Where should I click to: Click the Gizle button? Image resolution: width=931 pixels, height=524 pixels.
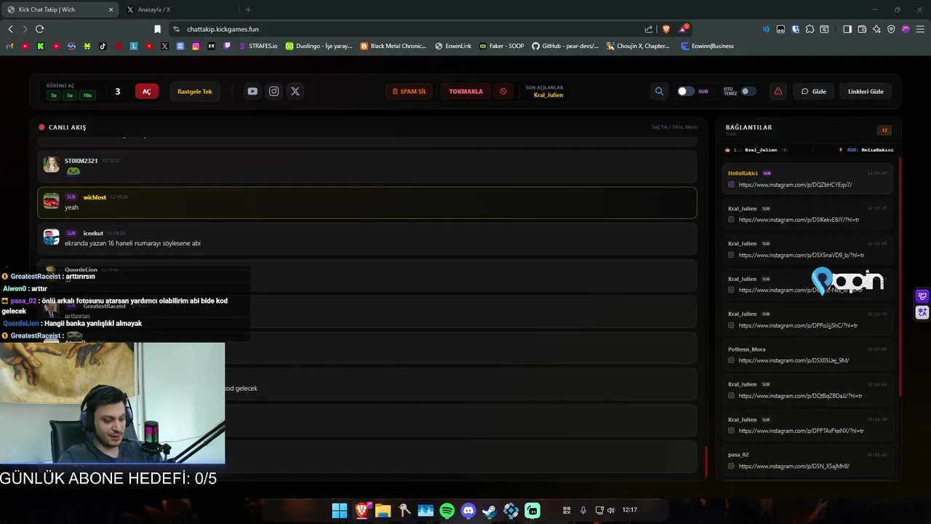pyautogui.click(x=814, y=91)
